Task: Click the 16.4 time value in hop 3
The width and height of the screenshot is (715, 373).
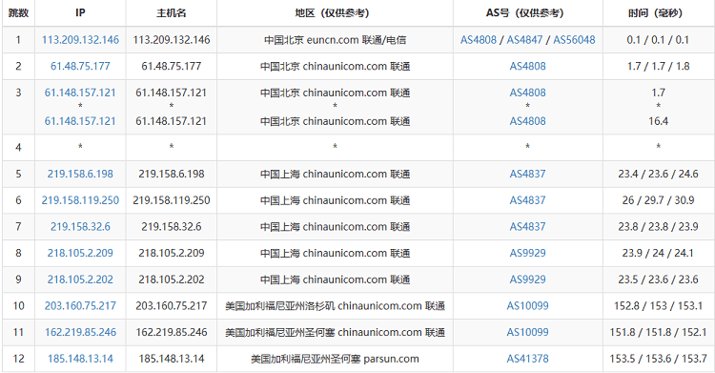Action: [x=659, y=121]
